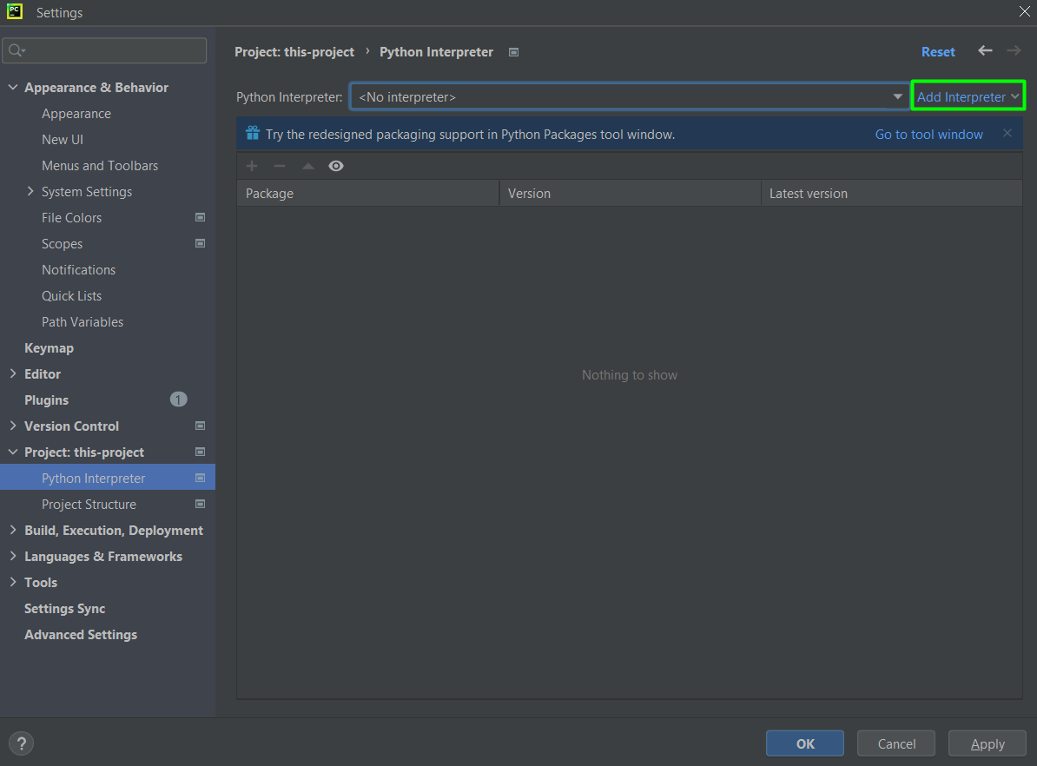Collapse the Appearance & Behavior section

pos(12,87)
